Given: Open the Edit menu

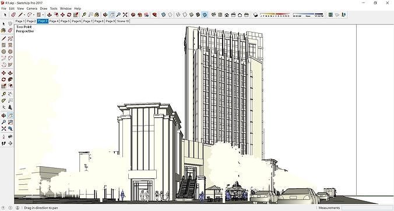Looking at the screenshot, I should click(12, 8).
